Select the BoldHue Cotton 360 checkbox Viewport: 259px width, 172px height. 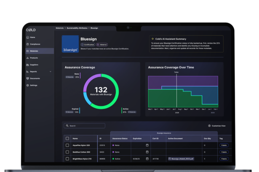click(67, 152)
